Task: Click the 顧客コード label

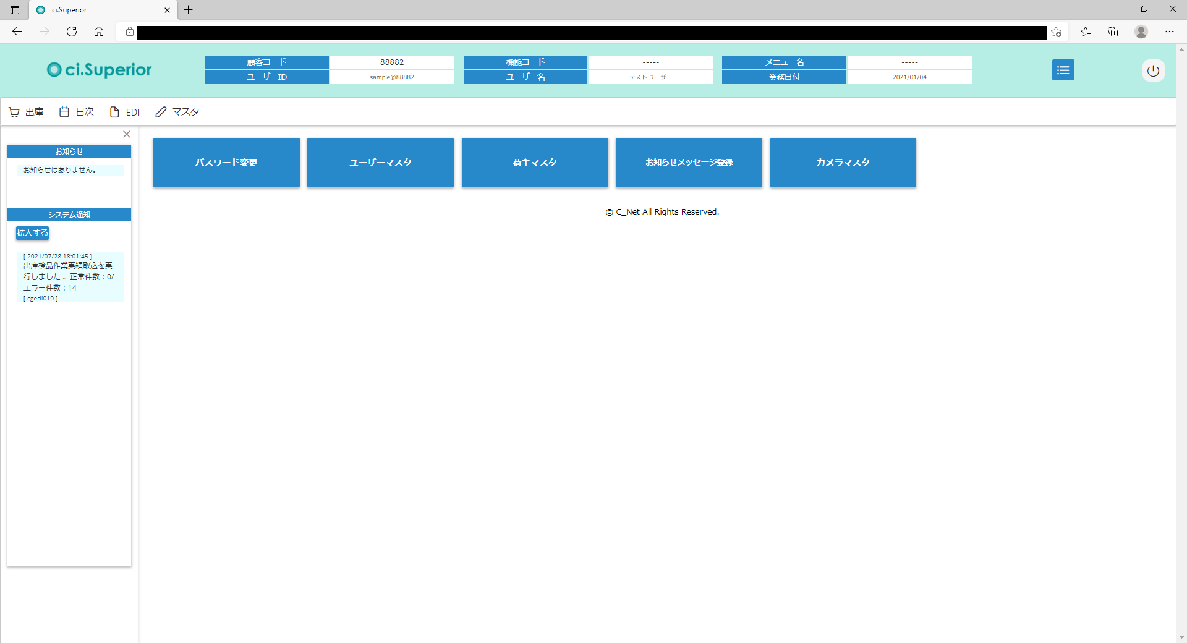Action: (266, 62)
